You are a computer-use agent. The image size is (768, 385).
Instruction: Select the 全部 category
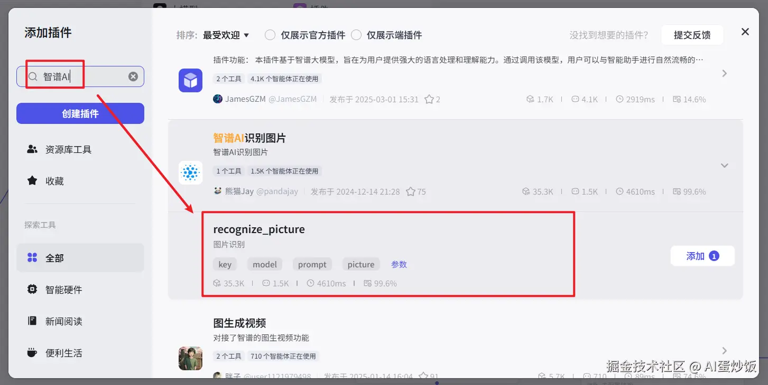click(x=80, y=258)
